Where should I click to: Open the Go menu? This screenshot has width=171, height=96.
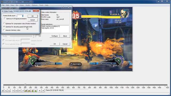coord(17,5)
